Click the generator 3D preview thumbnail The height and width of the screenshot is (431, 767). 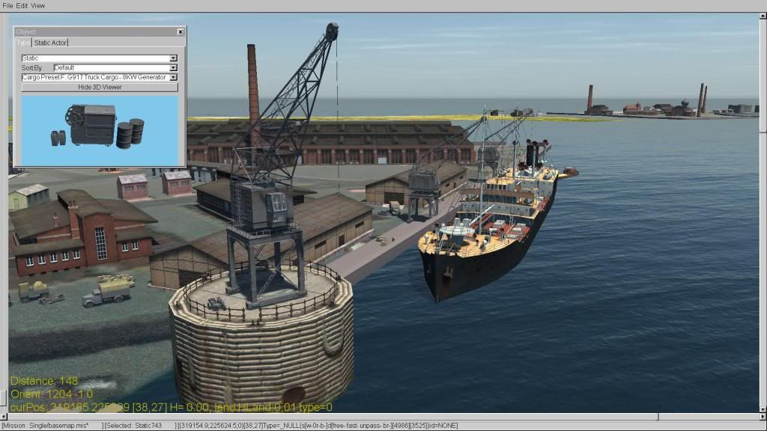100,130
